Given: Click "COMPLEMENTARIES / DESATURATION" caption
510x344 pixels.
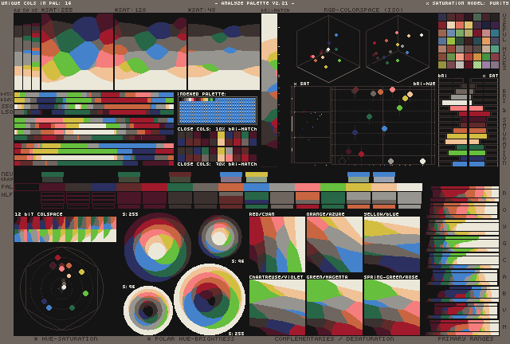Looking at the screenshot, I should pyautogui.click(x=334, y=338).
